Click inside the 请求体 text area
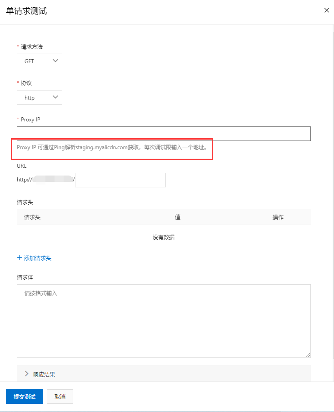Viewport: 334px width, 412px height. [x=164, y=321]
